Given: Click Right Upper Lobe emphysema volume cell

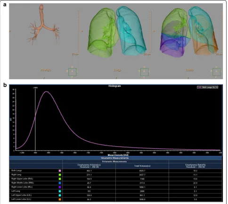Looking at the screenshot, I should pos(89,179).
